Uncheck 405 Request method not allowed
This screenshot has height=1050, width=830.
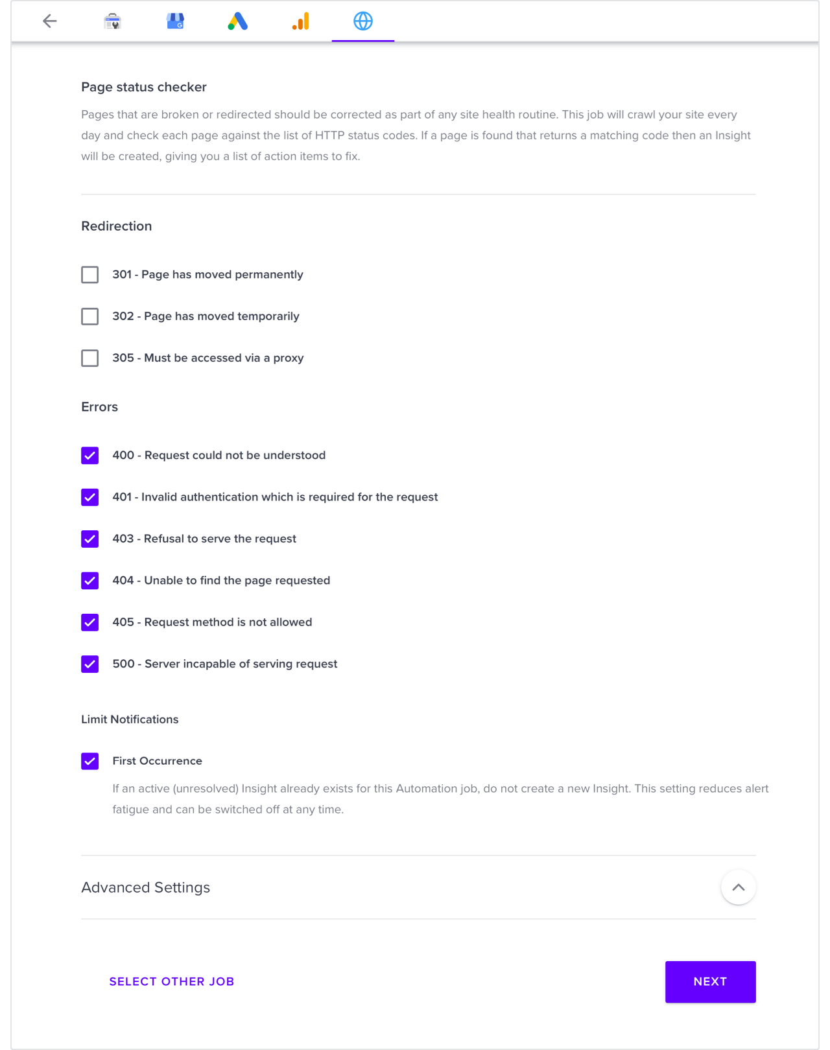click(90, 622)
